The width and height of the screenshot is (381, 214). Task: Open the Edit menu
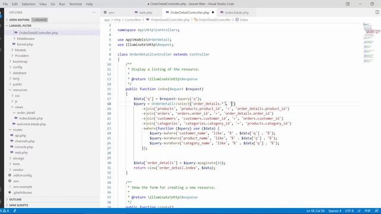pyautogui.click(x=15, y=4)
